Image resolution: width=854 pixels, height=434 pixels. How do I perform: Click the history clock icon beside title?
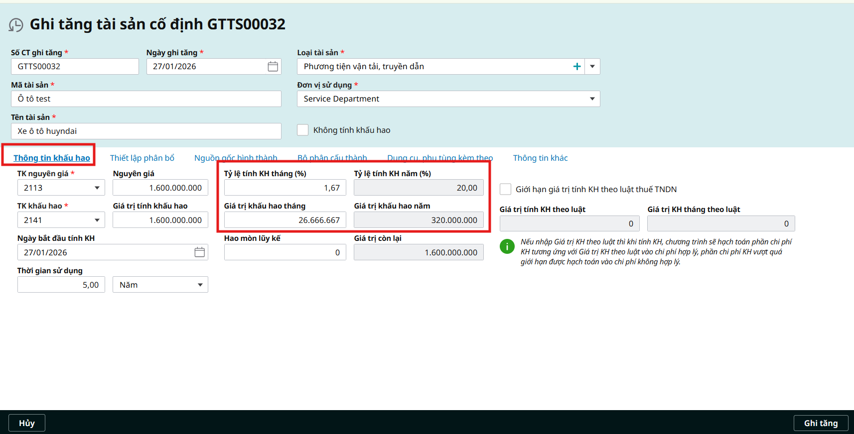coord(16,25)
